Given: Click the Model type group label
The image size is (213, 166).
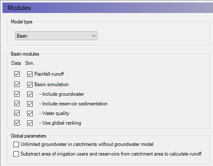Looking at the screenshot, I should (x=22, y=22).
